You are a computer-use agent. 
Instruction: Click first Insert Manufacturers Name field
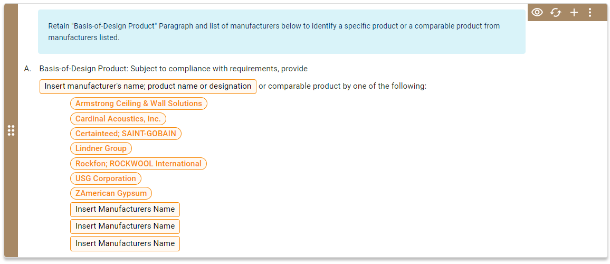coord(125,209)
